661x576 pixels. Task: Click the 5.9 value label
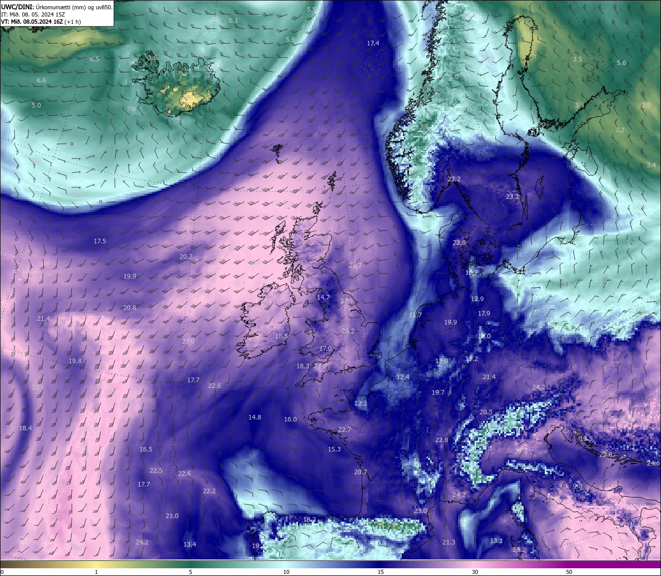[x=290, y=39]
